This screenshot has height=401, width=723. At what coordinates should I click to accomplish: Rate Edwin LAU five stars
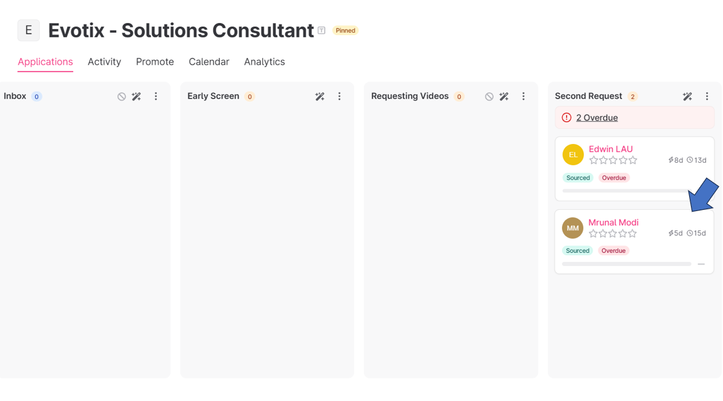pos(633,160)
